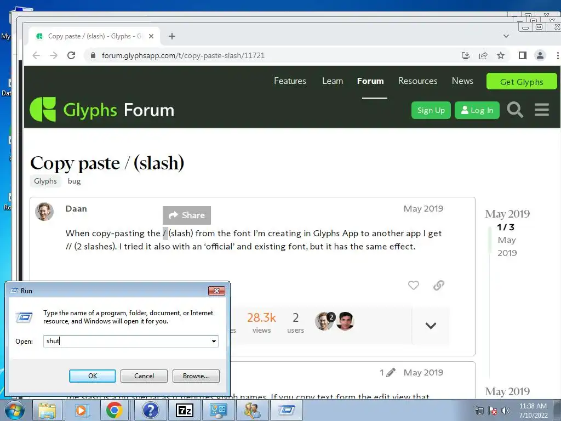Click the Daan username link
Screen dimensions: 561x421
pos(76,209)
